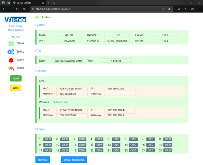Open browser settings and more menu

tap(199, 9)
